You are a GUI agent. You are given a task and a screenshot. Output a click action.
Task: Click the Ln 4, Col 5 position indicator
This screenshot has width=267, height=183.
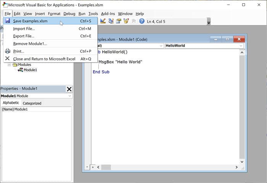click(x=156, y=21)
